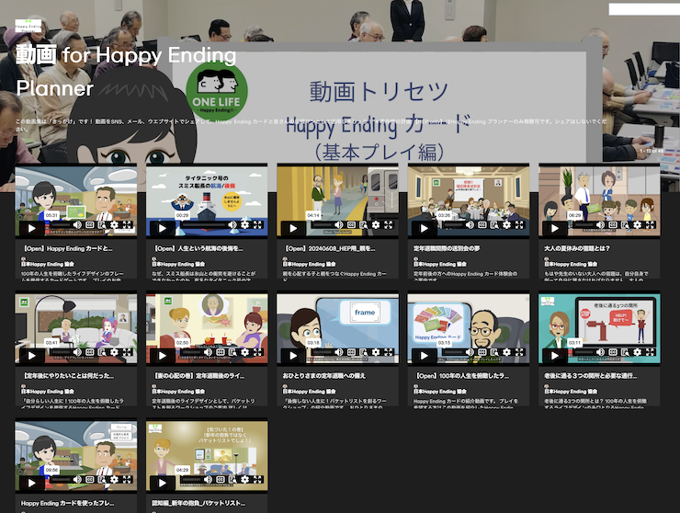Enter fullscreen on 定年退職間際の送別会の夢 video
The width and height of the screenshot is (680, 513).
(519, 224)
